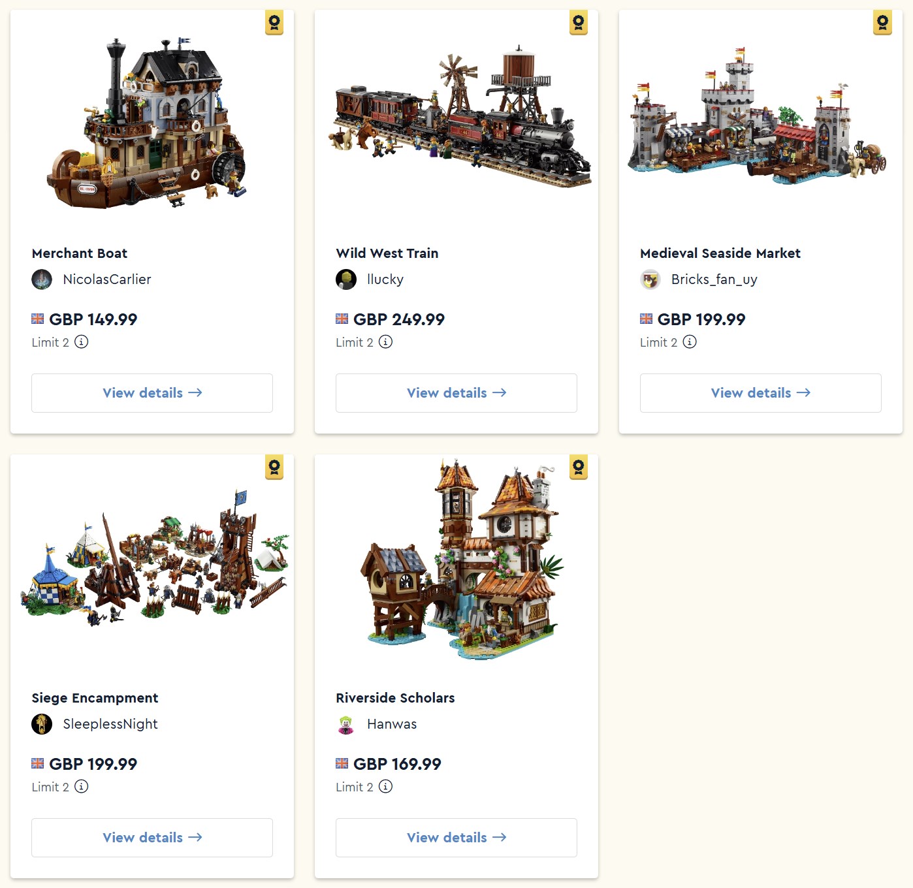Image resolution: width=913 pixels, height=888 pixels.
Task: Open the Limit info icon for Medieval Seaside Market
Action: tap(690, 341)
